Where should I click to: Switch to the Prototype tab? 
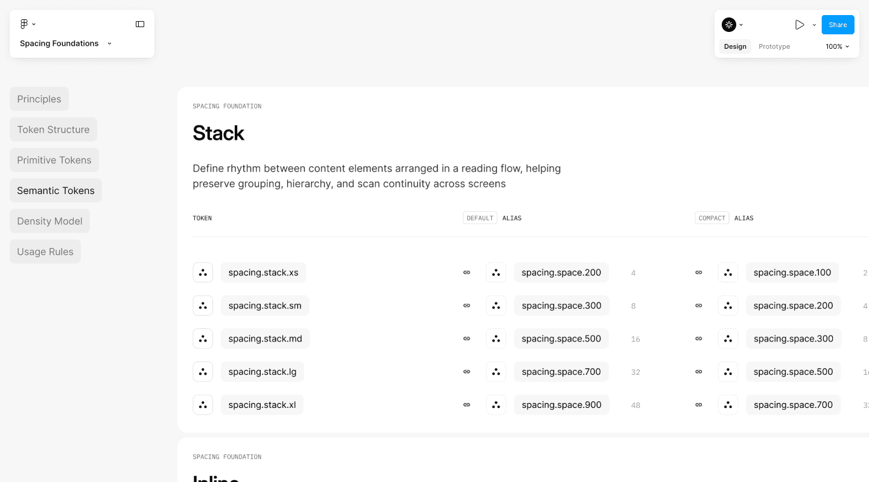point(774,46)
